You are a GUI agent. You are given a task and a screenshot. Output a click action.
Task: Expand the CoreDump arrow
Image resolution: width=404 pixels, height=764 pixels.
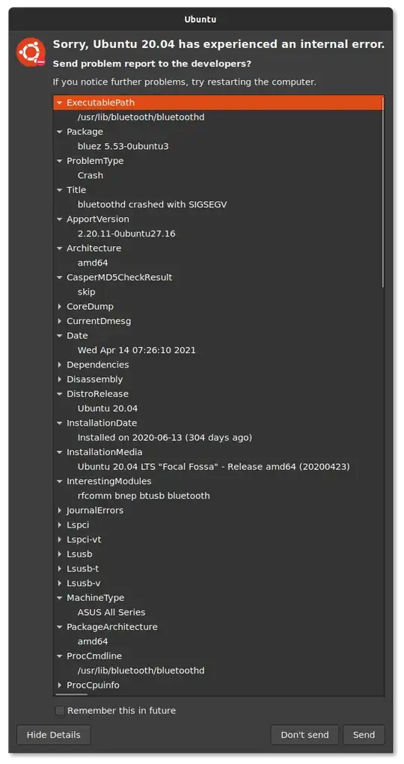coord(59,307)
